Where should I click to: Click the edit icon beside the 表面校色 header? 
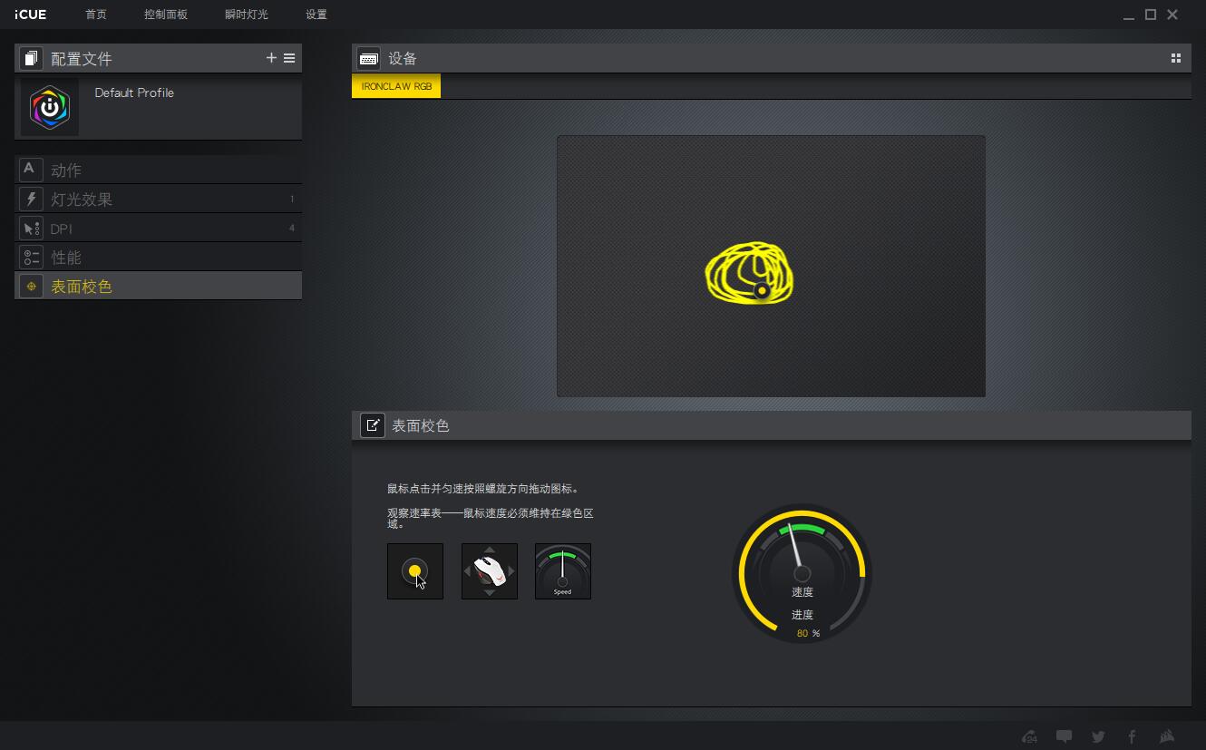373,425
